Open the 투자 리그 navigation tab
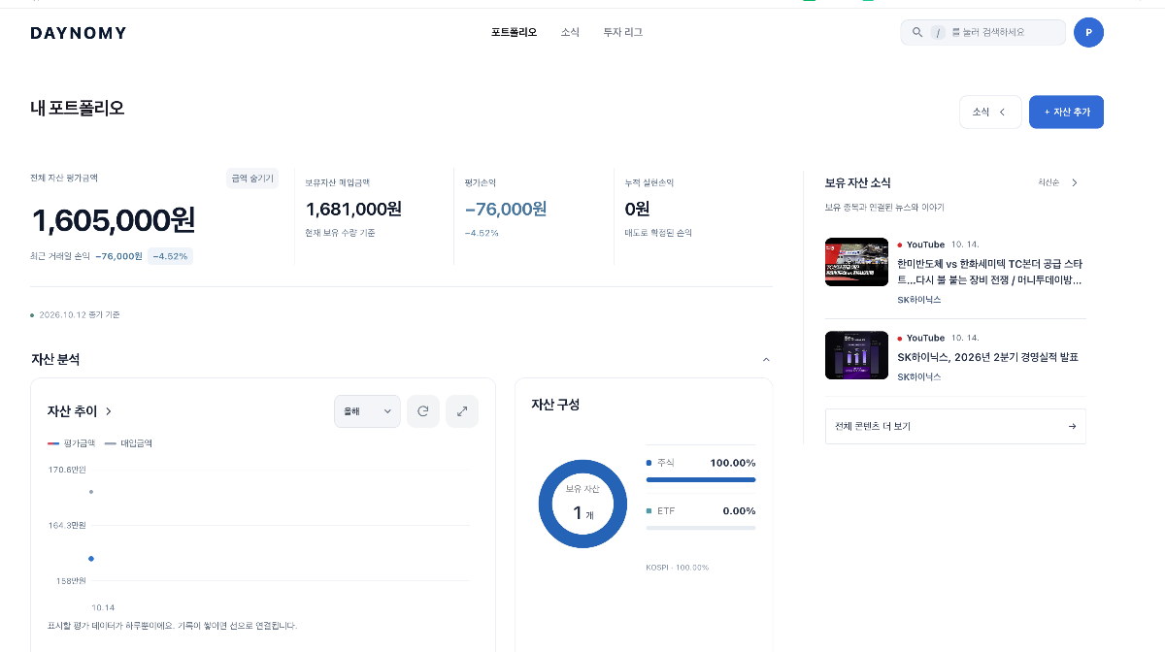 pyautogui.click(x=622, y=32)
